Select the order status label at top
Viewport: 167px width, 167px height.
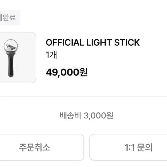point(8,18)
